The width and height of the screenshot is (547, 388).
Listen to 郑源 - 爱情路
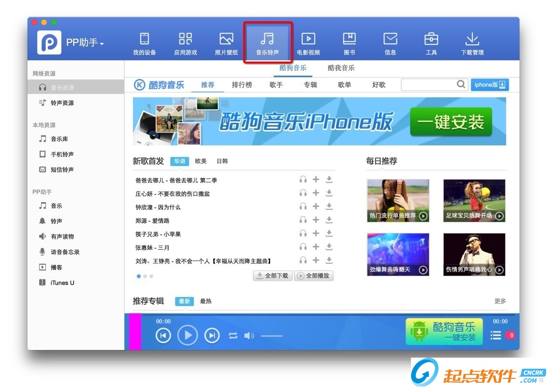click(x=303, y=220)
